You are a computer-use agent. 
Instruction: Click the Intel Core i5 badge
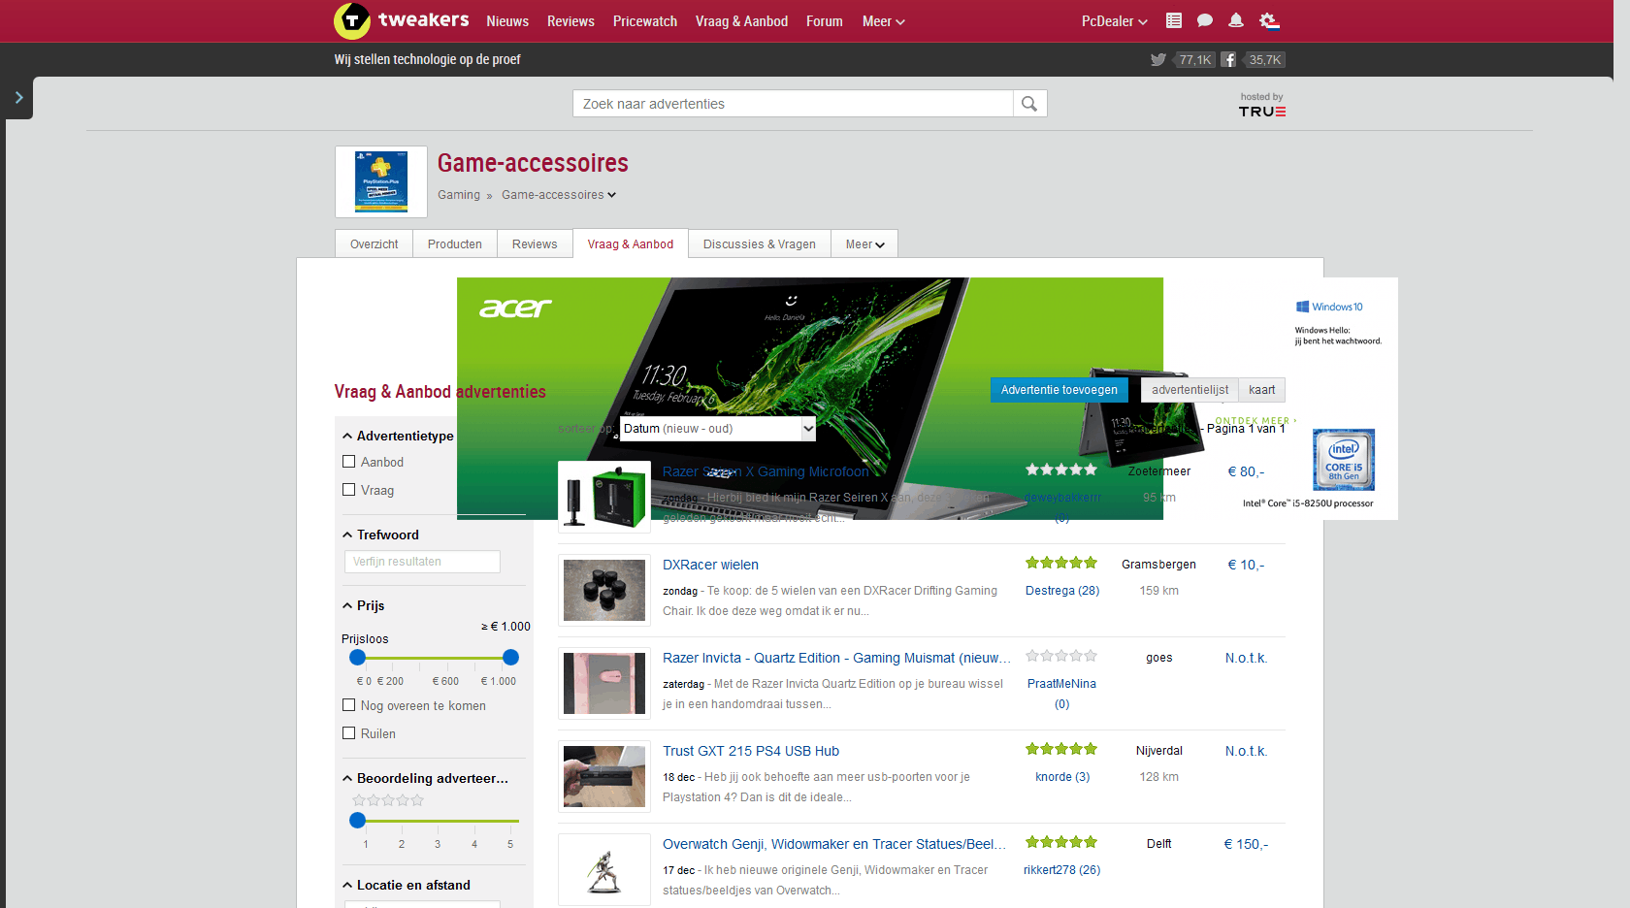pyautogui.click(x=1344, y=459)
